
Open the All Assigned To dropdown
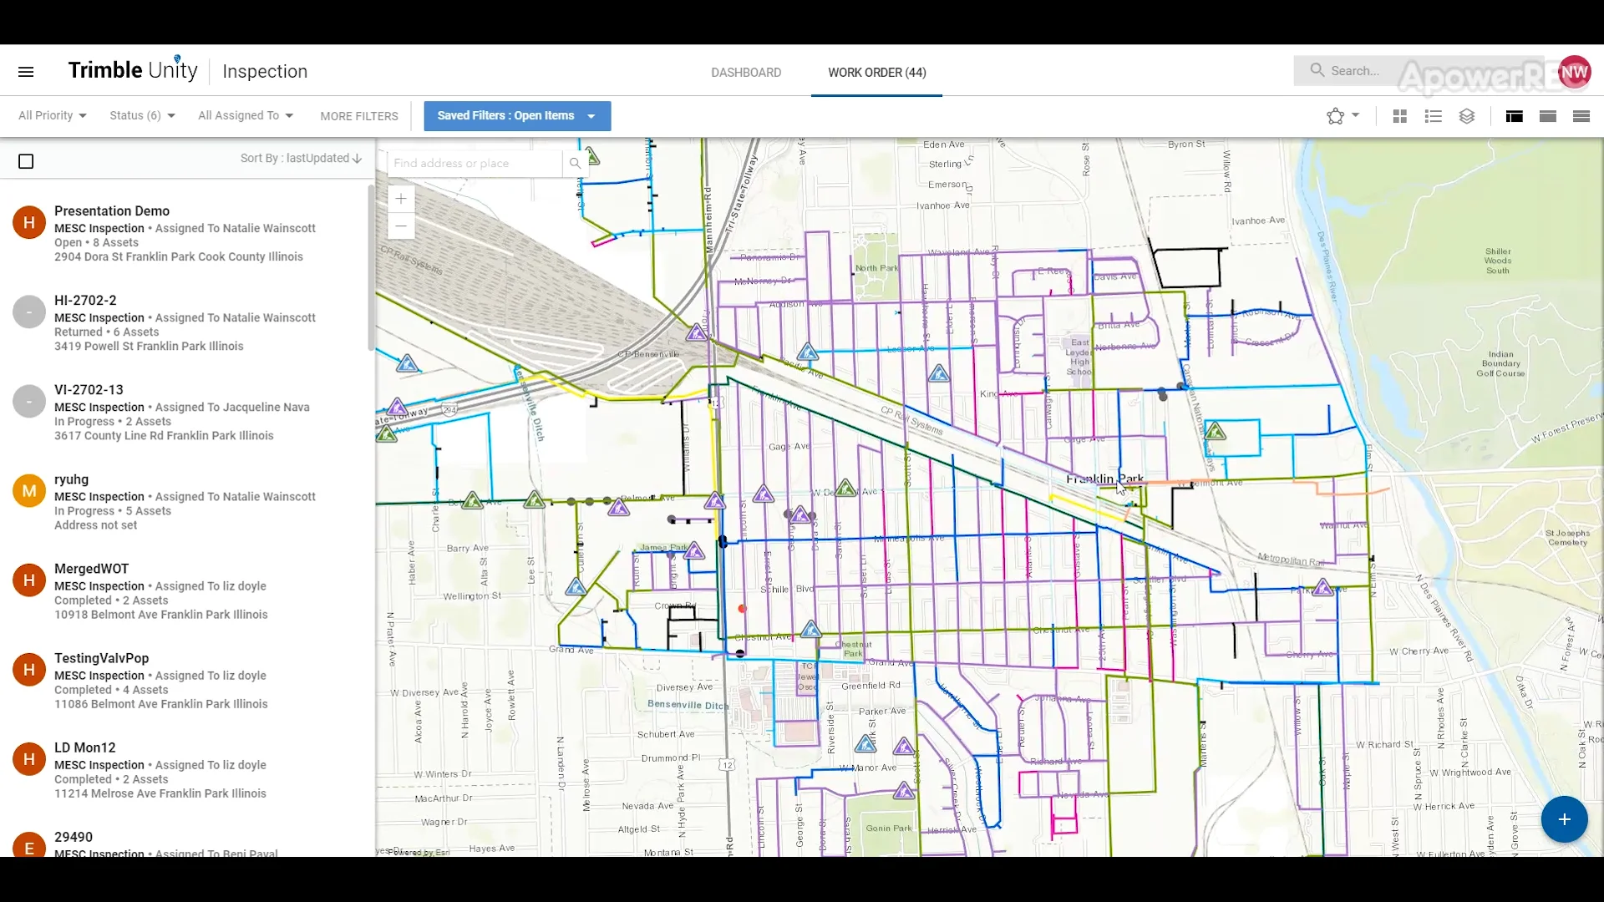point(246,115)
